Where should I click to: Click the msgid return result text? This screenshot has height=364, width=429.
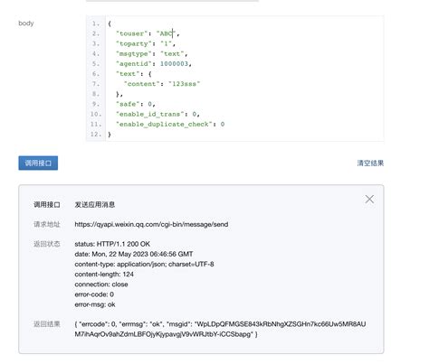(x=220, y=329)
